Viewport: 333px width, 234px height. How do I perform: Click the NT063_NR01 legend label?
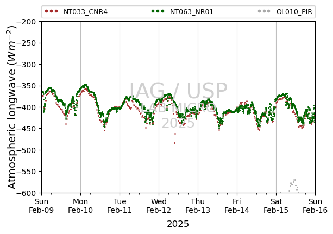click(192, 12)
